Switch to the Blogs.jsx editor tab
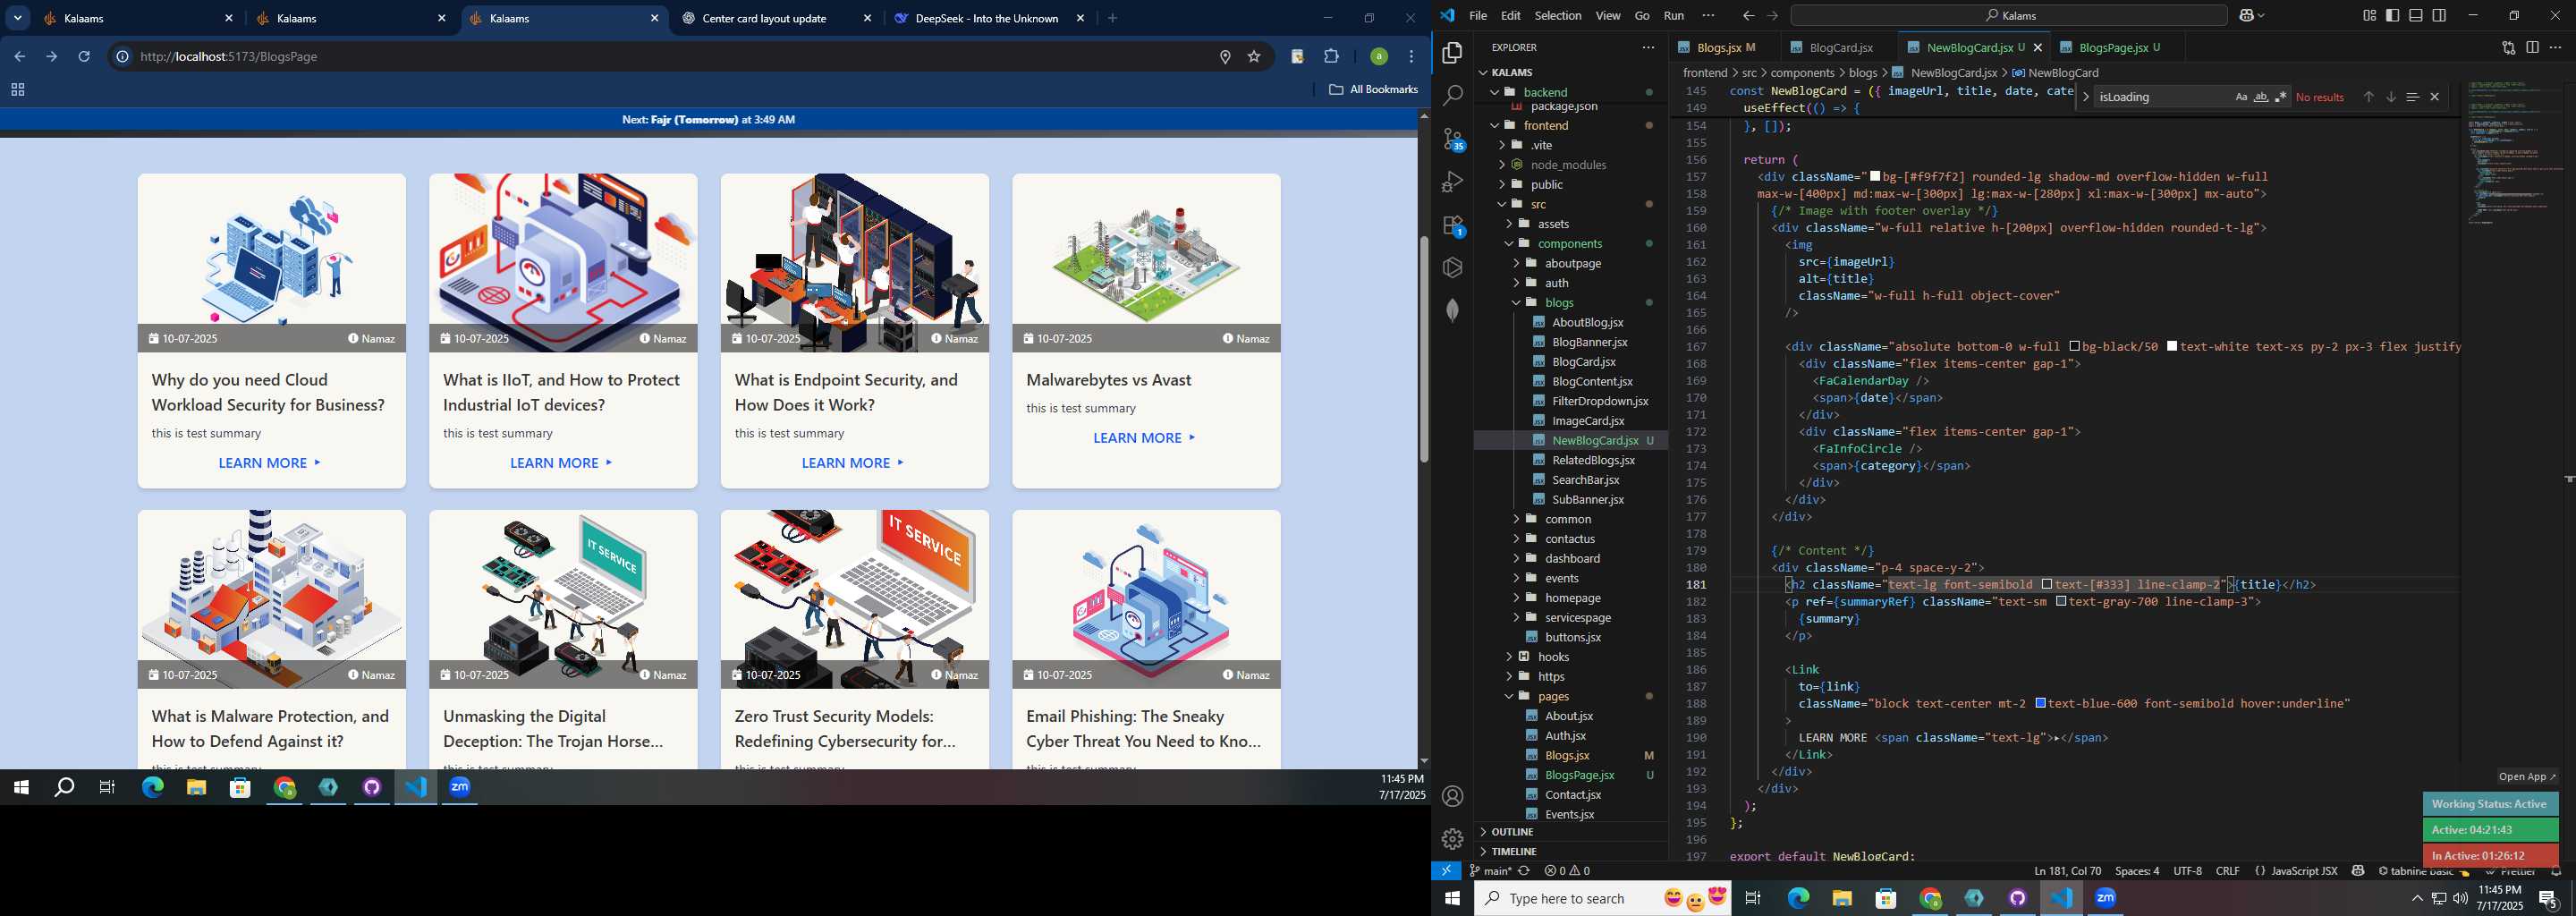 [x=1718, y=47]
